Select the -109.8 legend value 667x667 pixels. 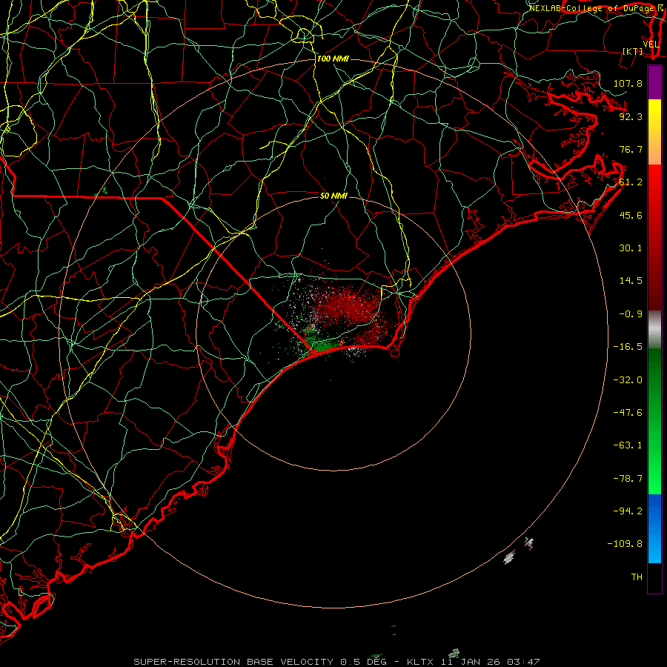(625, 544)
